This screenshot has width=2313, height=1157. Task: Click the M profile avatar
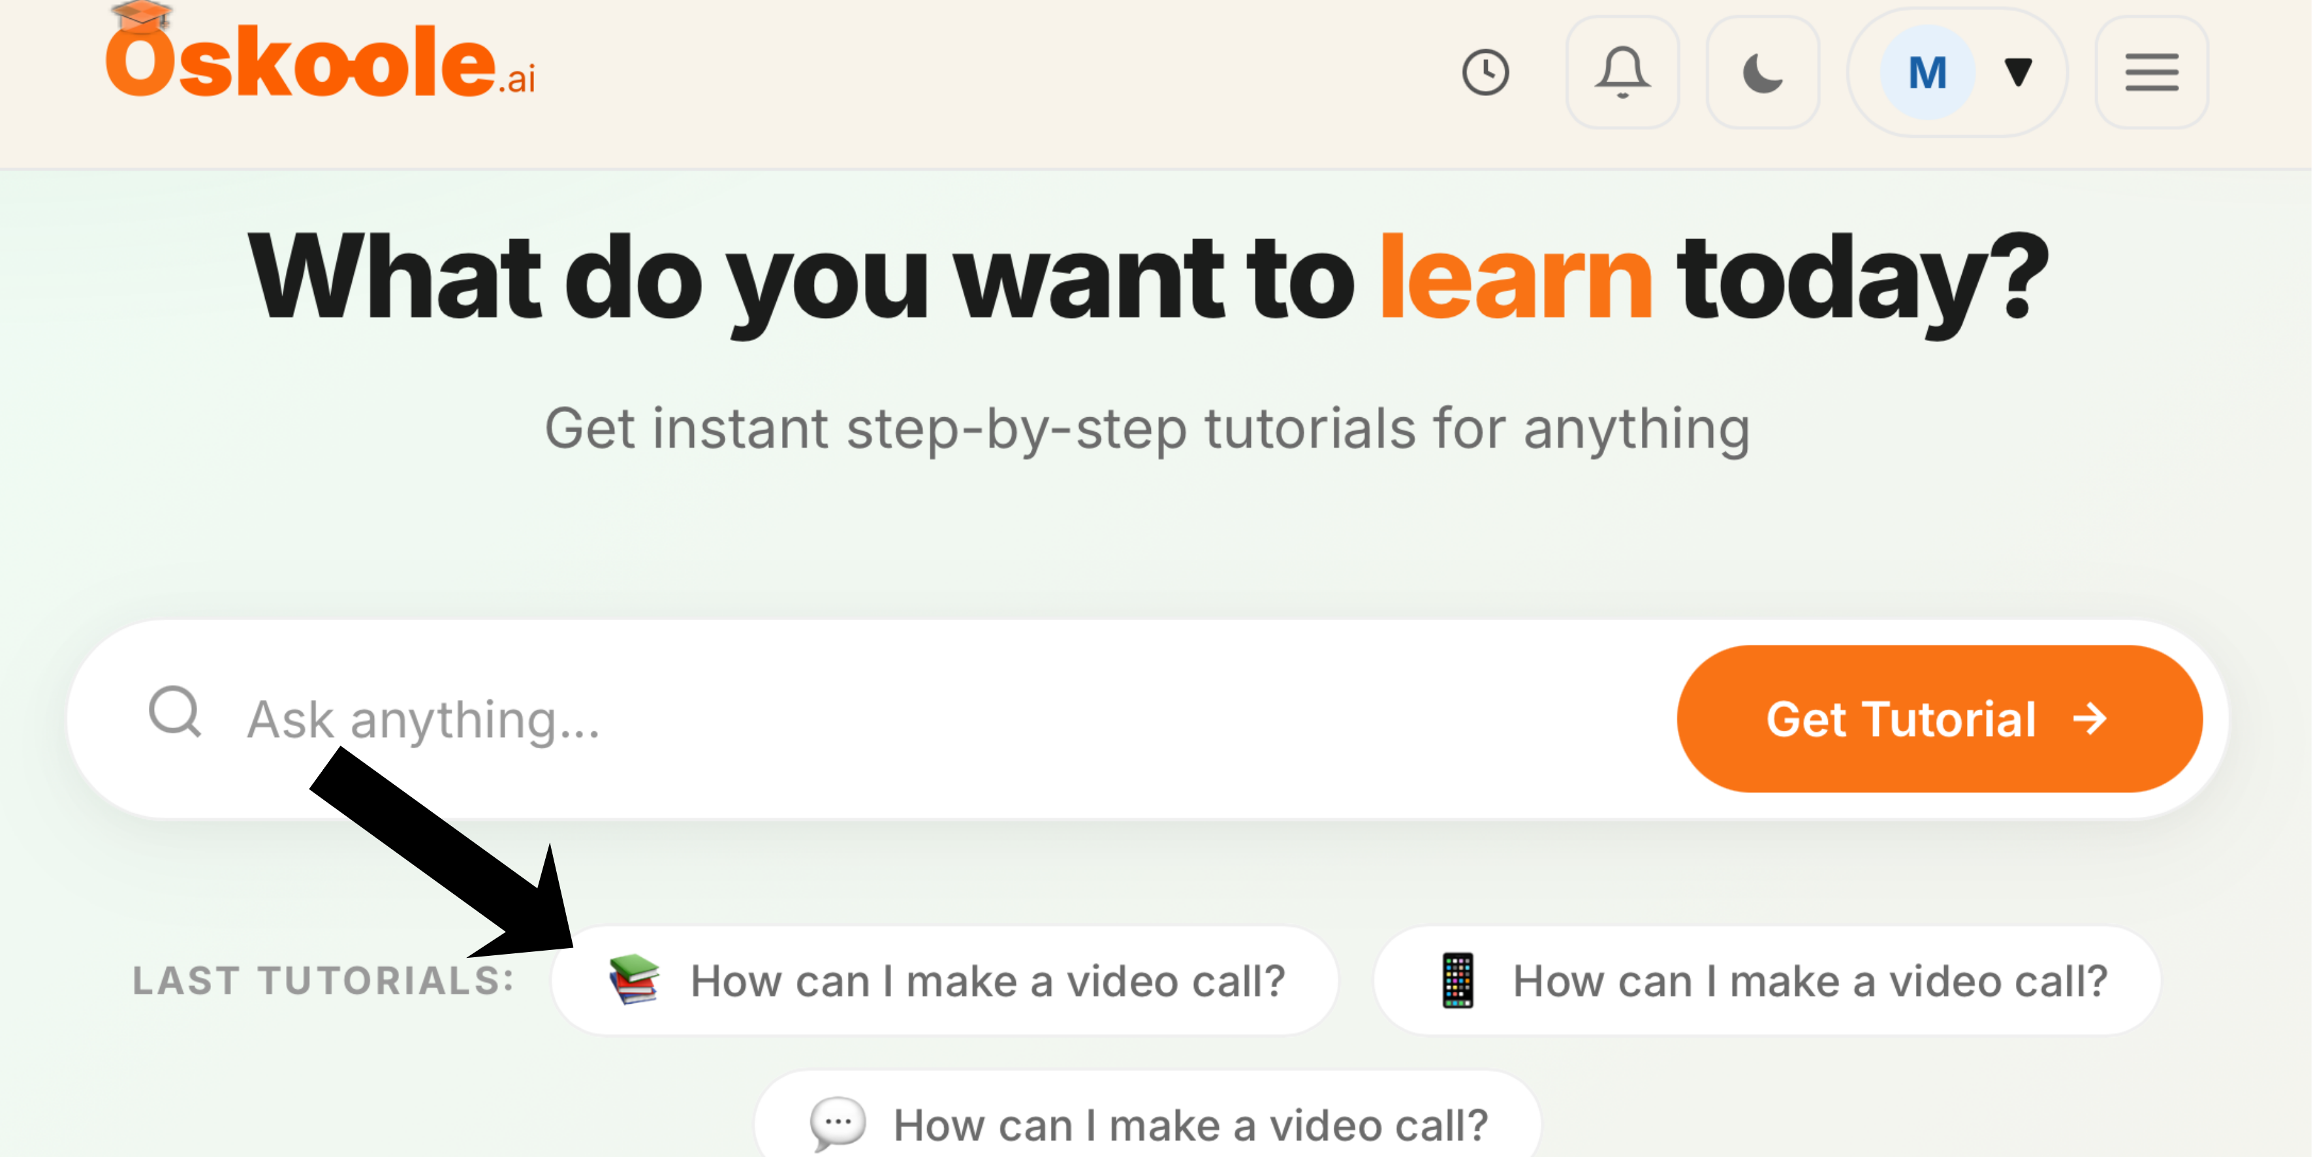[1928, 72]
